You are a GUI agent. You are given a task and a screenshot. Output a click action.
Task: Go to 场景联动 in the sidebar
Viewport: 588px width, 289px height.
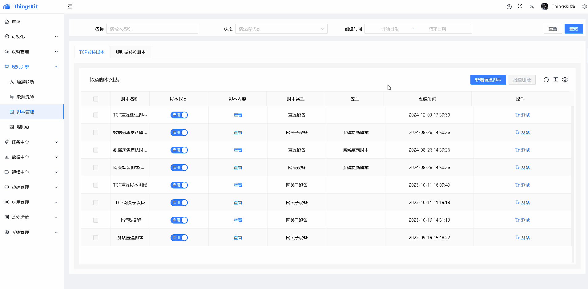(25, 82)
